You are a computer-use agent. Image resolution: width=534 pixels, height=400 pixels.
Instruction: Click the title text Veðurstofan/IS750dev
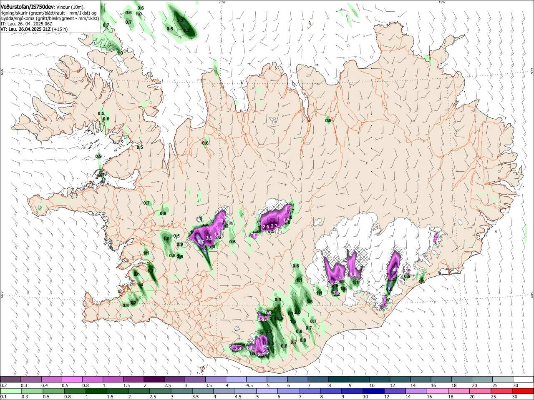coord(28,7)
